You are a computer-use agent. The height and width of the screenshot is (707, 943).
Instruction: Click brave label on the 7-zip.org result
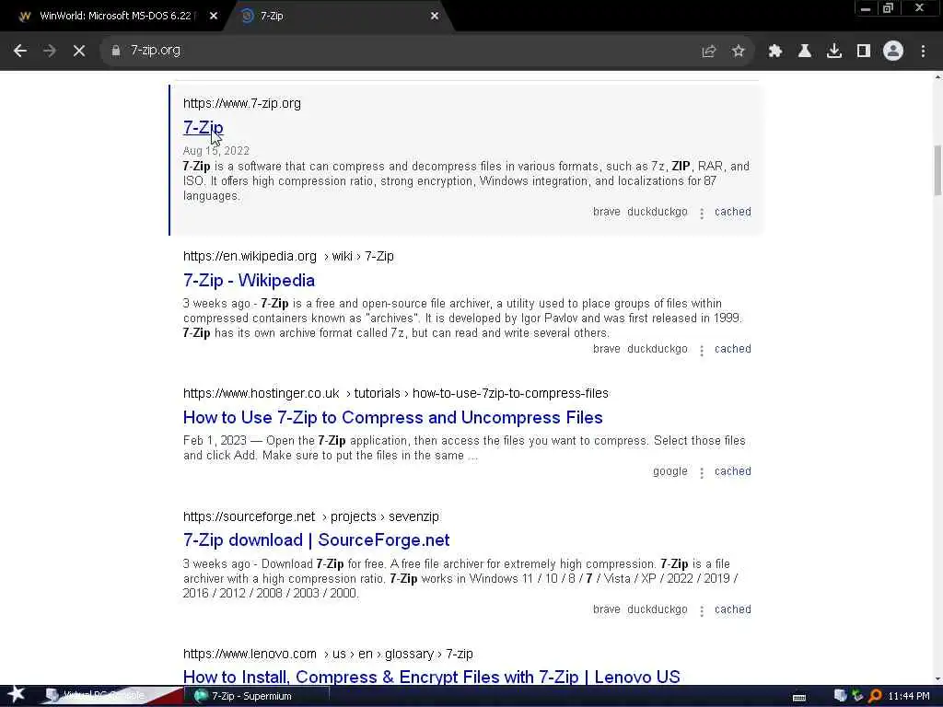coord(606,212)
